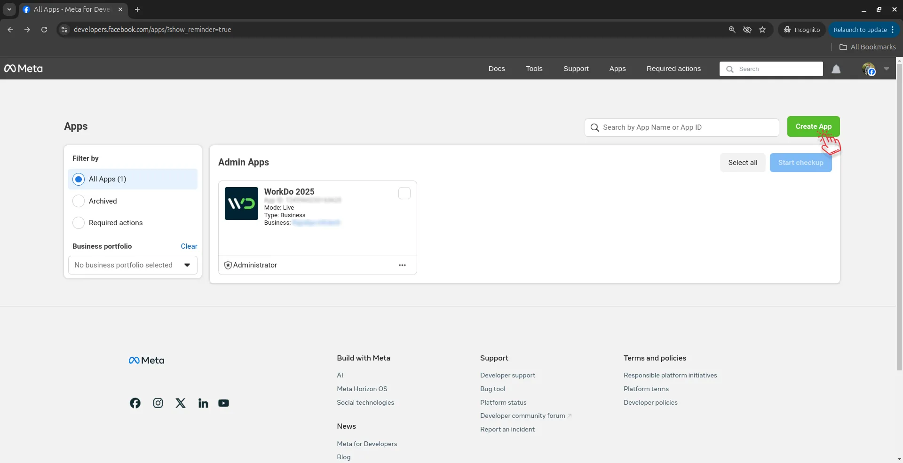The height and width of the screenshot is (463, 903).
Task: Open the browser tab list dropdown
Action: point(9,9)
